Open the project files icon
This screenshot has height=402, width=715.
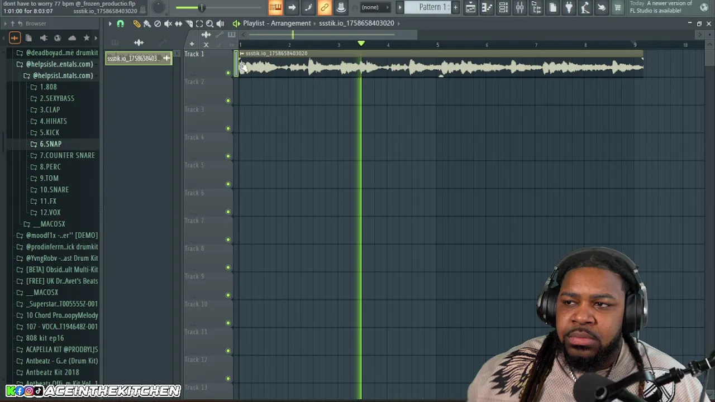pos(552,7)
